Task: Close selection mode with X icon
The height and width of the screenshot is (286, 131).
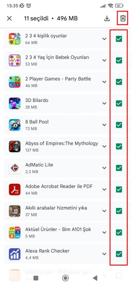Action: (9, 18)
